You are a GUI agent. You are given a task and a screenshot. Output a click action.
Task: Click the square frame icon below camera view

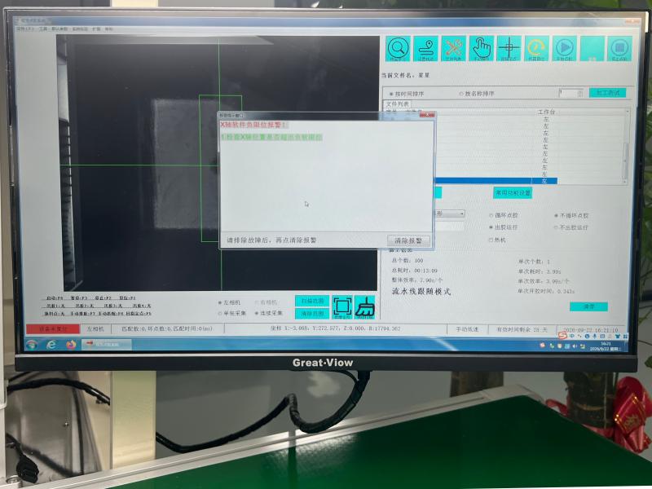tap(342, 307)
